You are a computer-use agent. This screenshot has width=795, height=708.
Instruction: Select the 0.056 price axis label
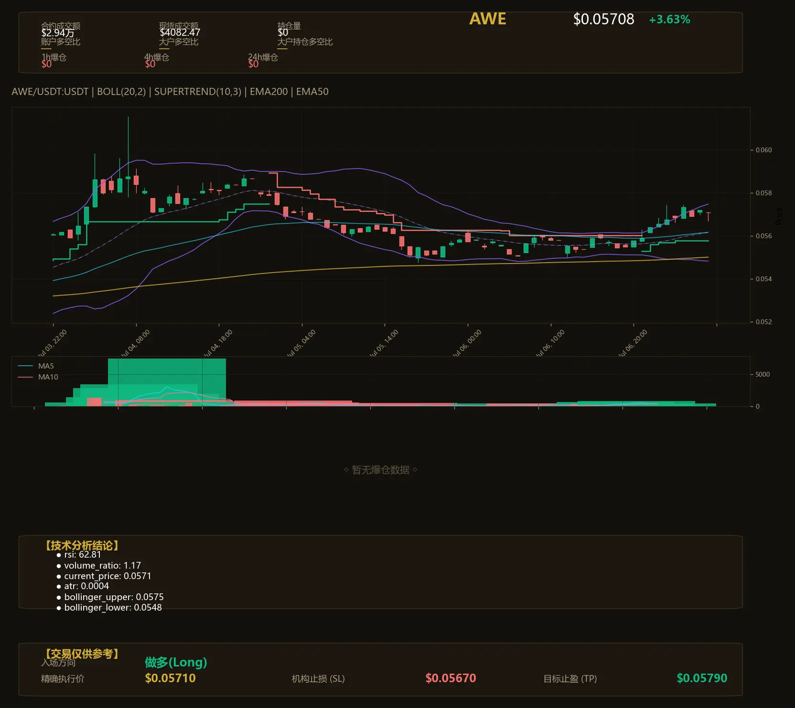(x=763, y=236)
